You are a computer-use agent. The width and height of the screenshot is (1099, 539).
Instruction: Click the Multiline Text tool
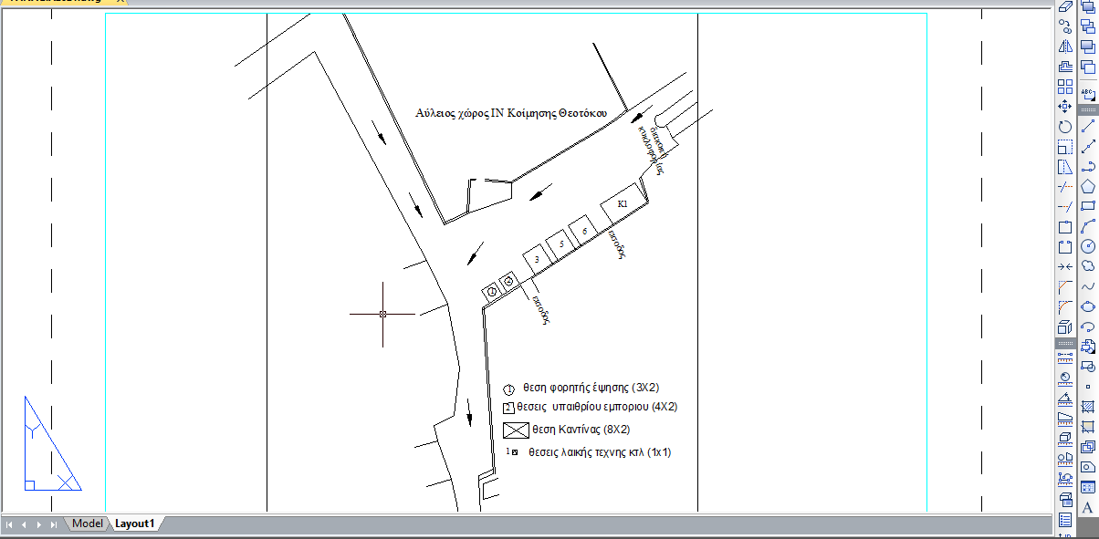pos(1087,507)
